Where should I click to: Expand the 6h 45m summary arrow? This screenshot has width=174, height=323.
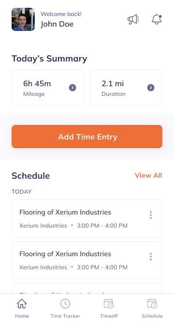72,88
